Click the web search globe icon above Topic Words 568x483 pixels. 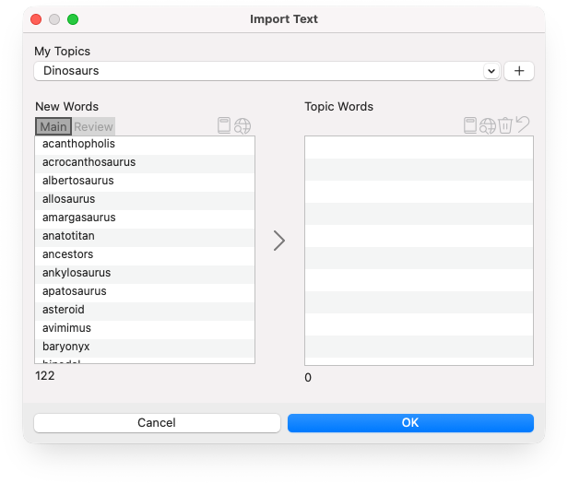coord(487,126)
